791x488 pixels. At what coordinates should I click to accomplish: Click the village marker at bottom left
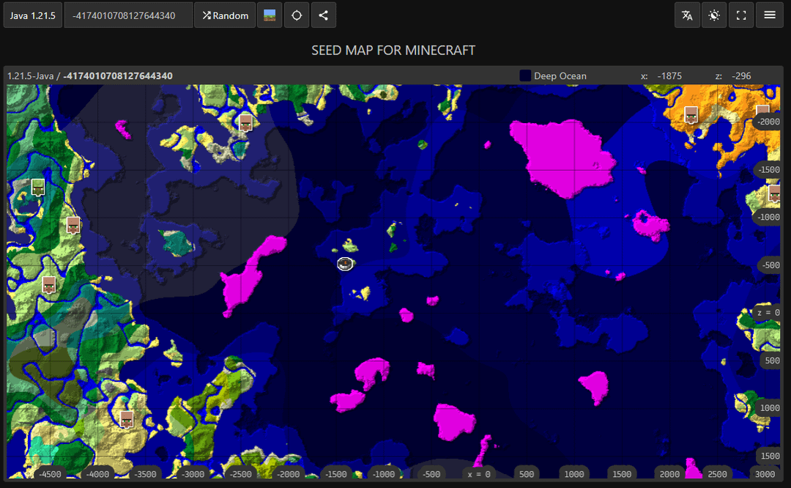[x=127, y=418]
